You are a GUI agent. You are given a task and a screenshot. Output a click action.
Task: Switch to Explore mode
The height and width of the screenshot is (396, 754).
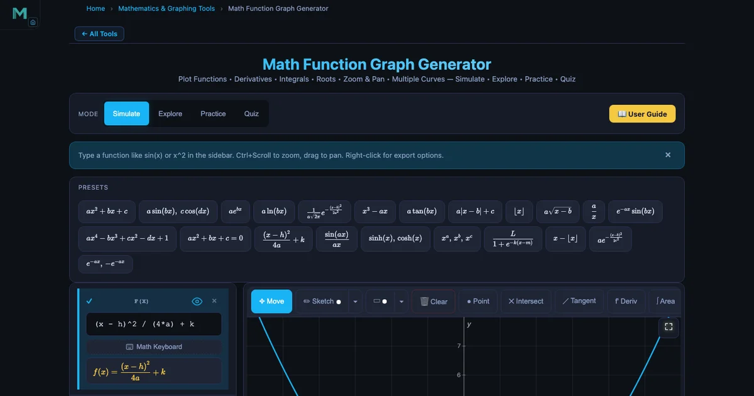pyautogui.click(x=170, y=114)
